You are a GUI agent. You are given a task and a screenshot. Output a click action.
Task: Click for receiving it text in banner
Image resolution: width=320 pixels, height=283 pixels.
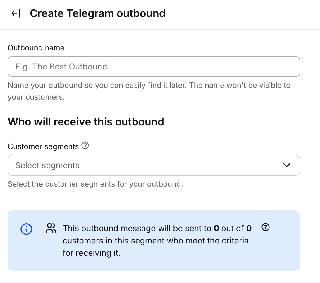point(92,253)
